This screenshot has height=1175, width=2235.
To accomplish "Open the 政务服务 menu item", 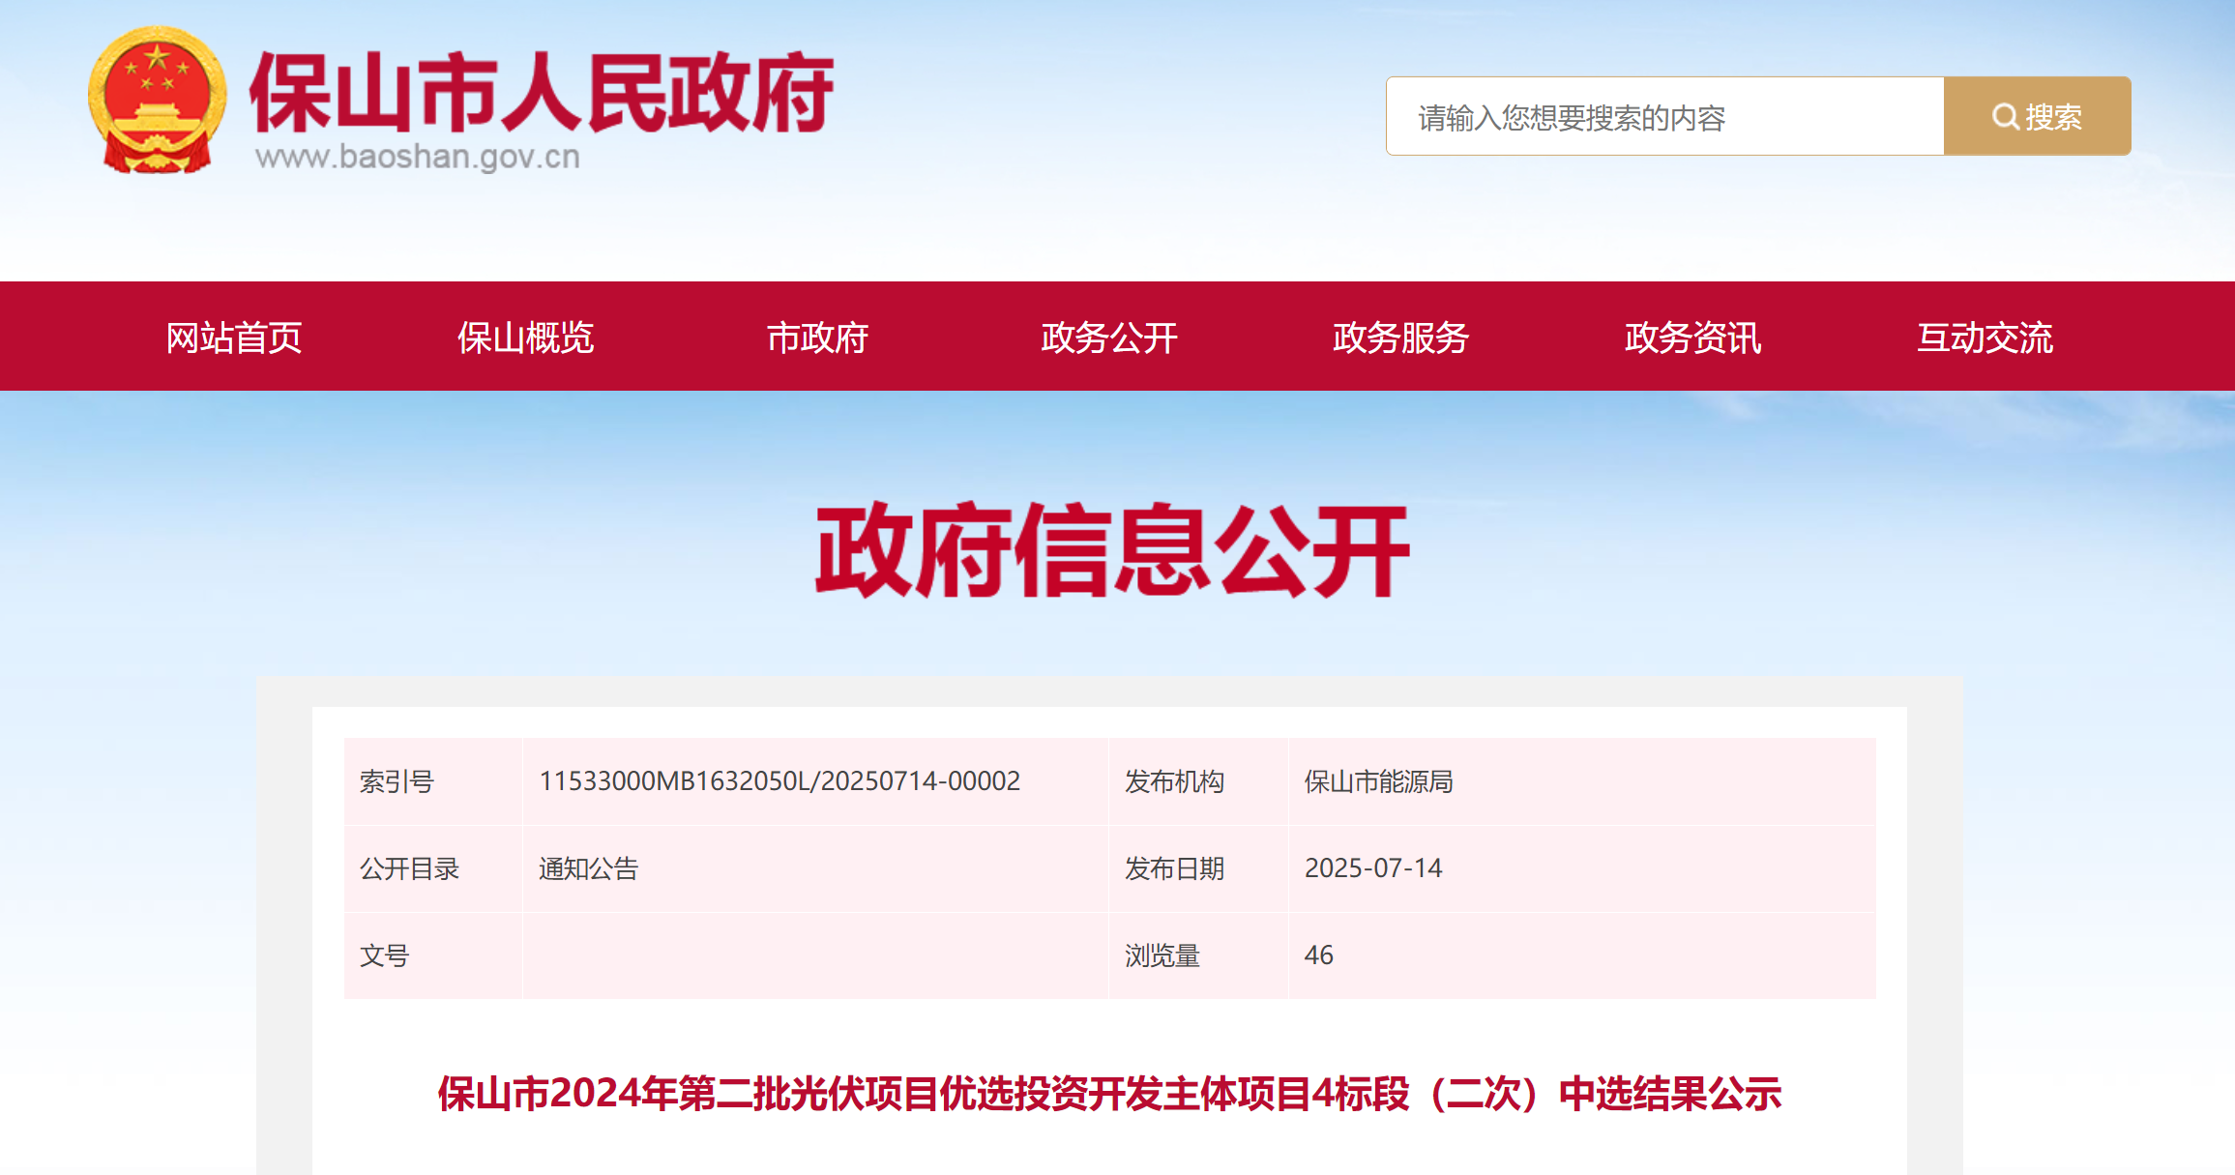I will point(1401,338).
